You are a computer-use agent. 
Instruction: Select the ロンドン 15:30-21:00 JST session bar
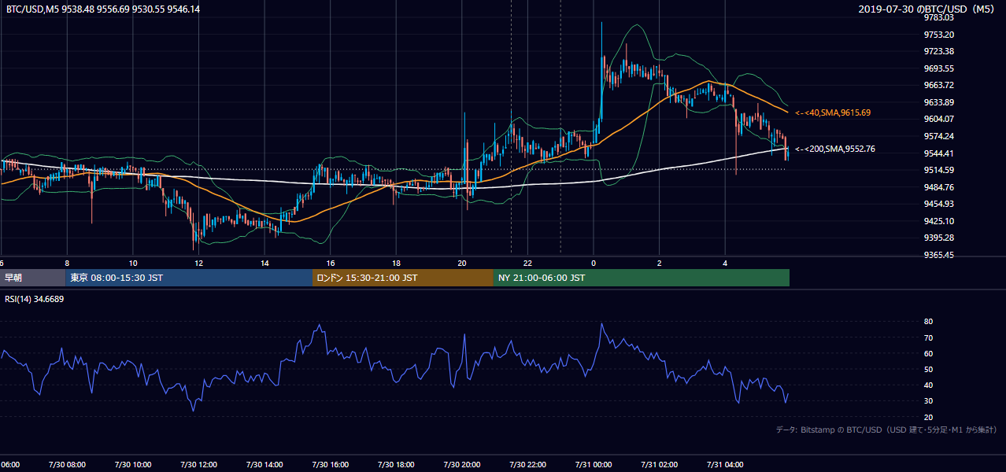(403, 278)
